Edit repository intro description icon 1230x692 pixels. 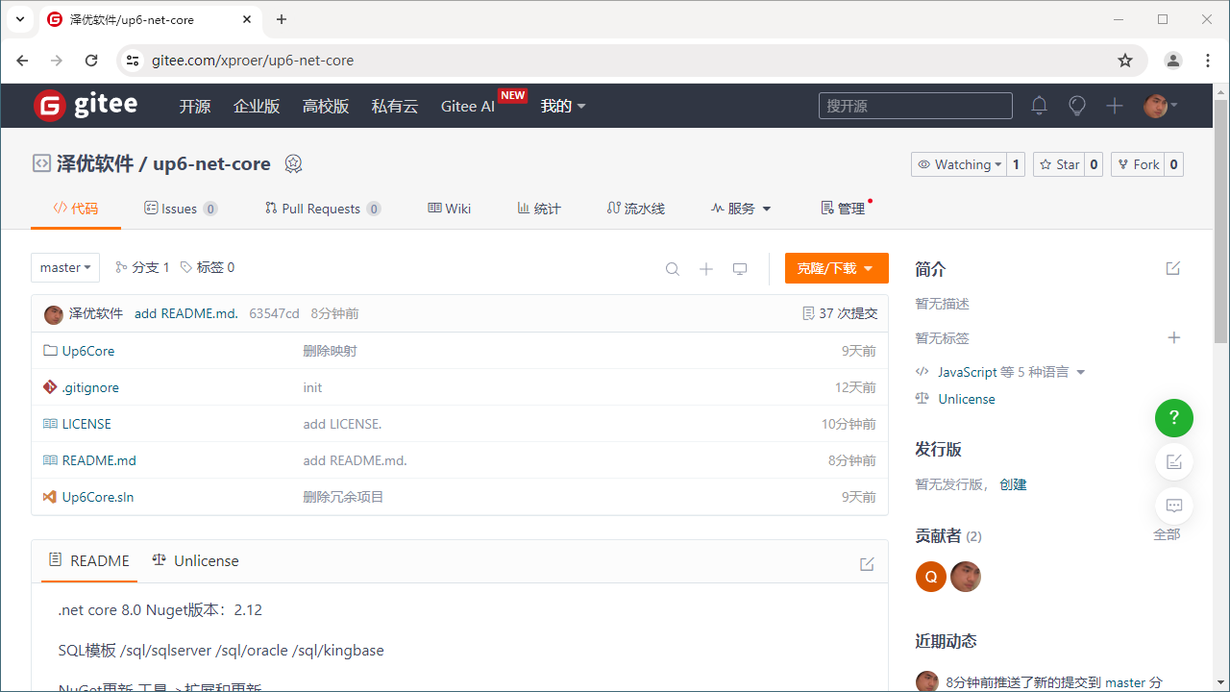(1172, 268)
